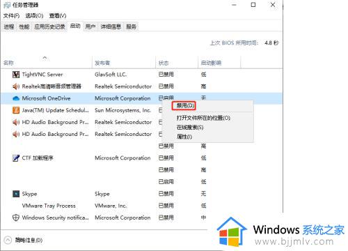
Task: Click Microsoft Corporation publisher in CTF 加载程序 row
Action: pos(122,158)
